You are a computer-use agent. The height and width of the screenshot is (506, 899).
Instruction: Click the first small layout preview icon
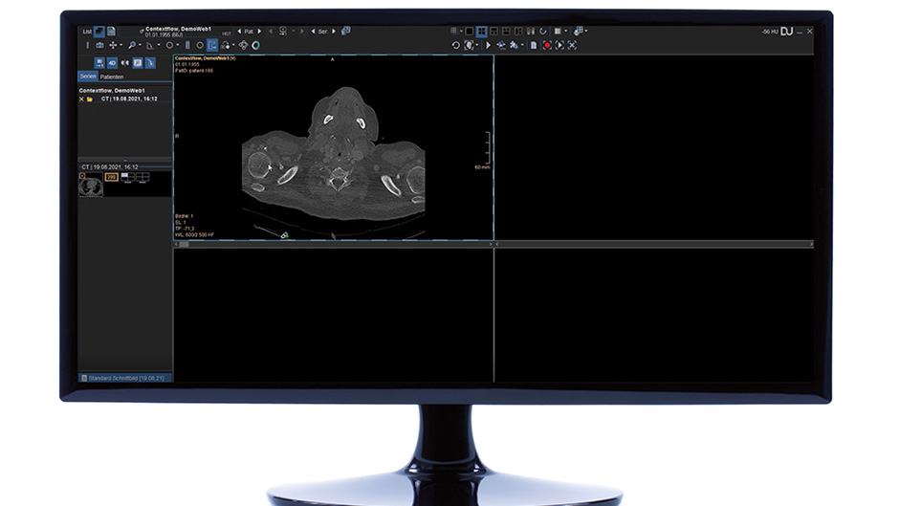[127, 178]
